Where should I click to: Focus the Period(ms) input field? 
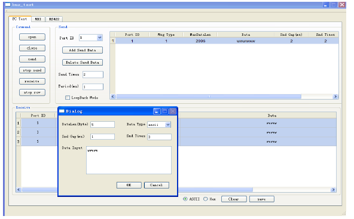93,87
